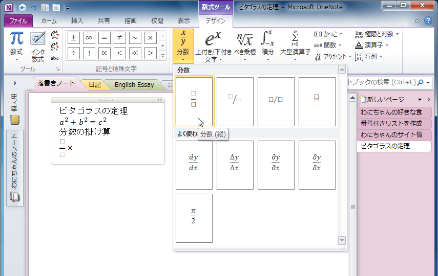Insert the dy/dx fraction

[x=194, y=165]
